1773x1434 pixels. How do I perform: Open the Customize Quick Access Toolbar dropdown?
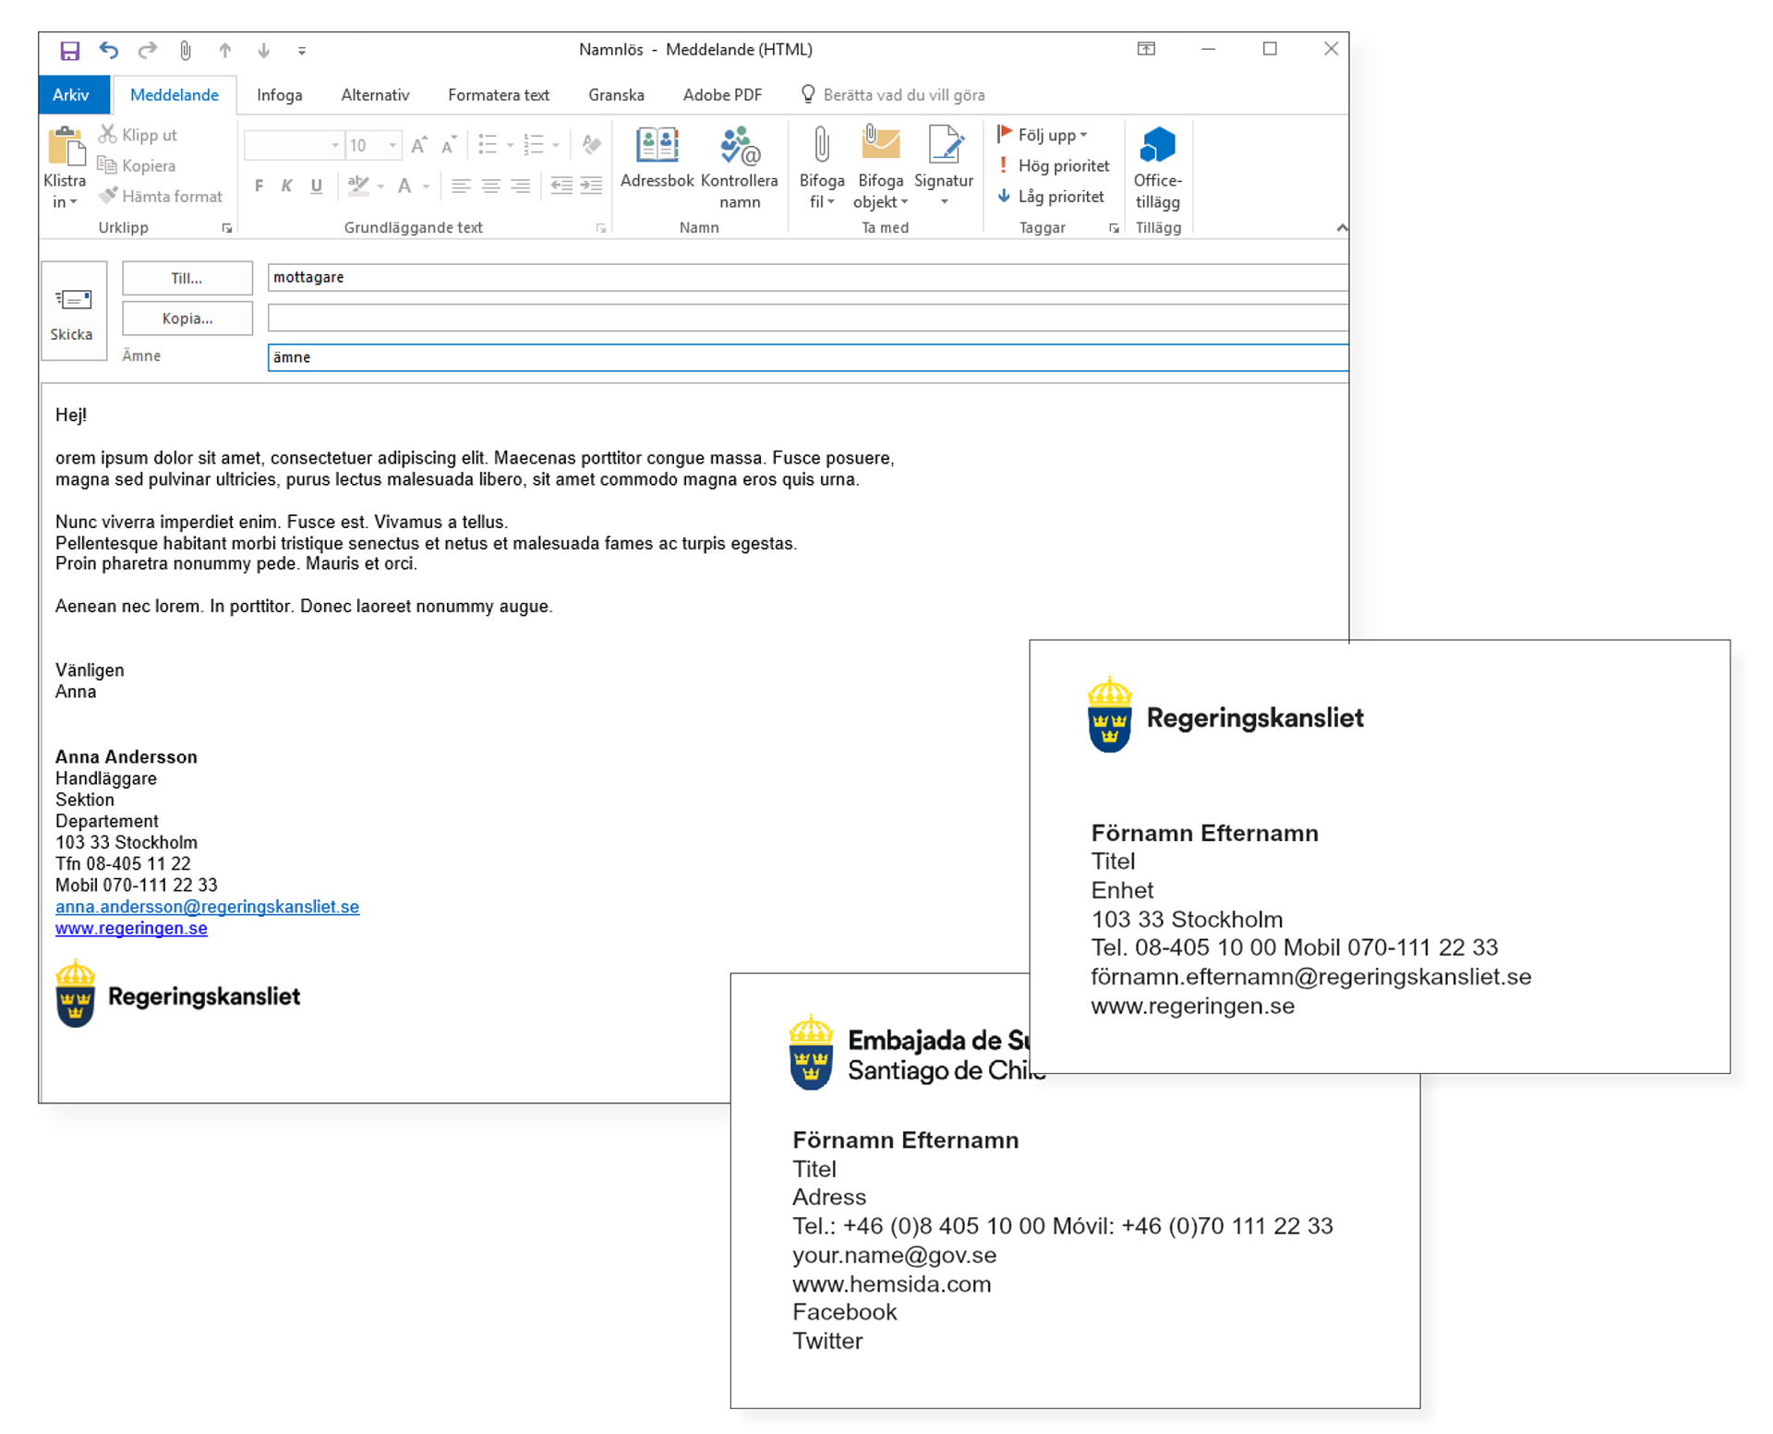[301, 51]
